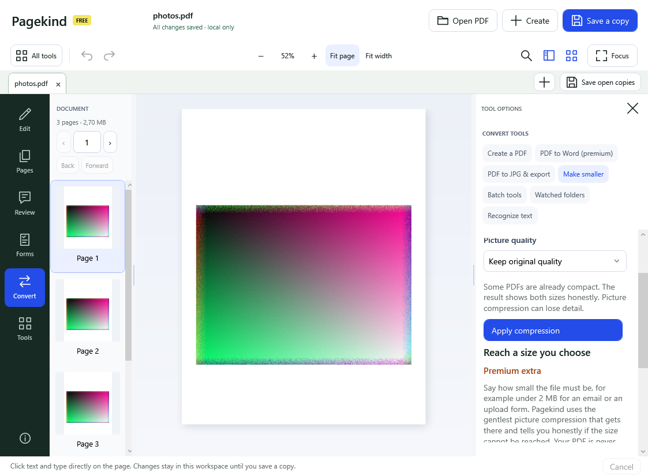The width and height of the screenshot is (648, 476).
Task: Select PDF to JPG & export tool
Action: point(519,174)
